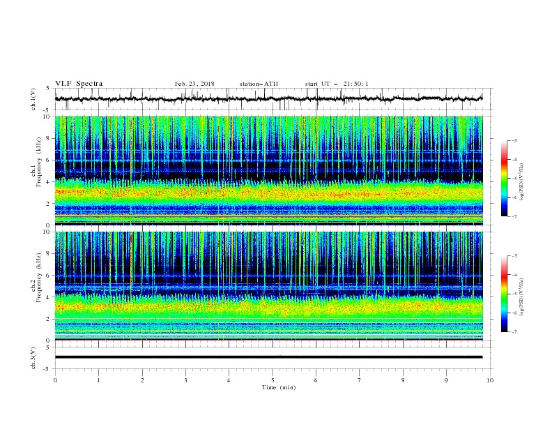
Task: Click the time axis tick label '3'
Action: coord(185,380)
